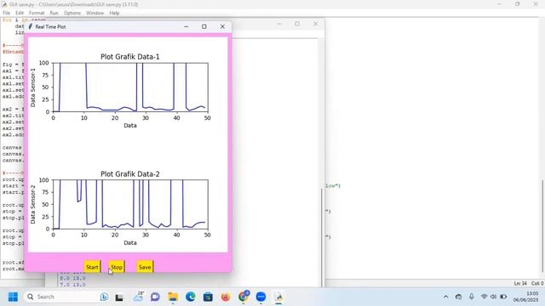Click the Ln: 34 status bar entry
Image resolution: width=545 pixels, height=306 pixels.
520,283
